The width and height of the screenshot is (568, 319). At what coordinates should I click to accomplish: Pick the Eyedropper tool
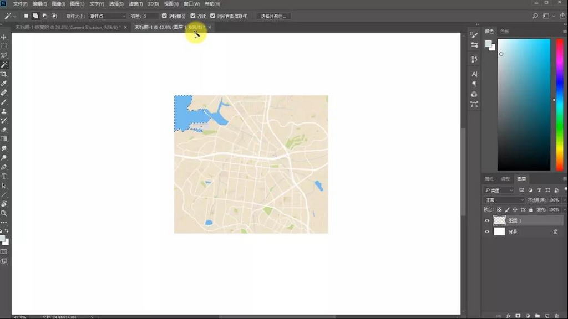[x=4, y=83]
